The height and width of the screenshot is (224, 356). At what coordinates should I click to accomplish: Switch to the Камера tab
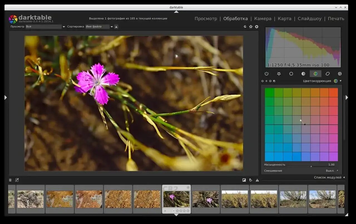click(263, 18)
